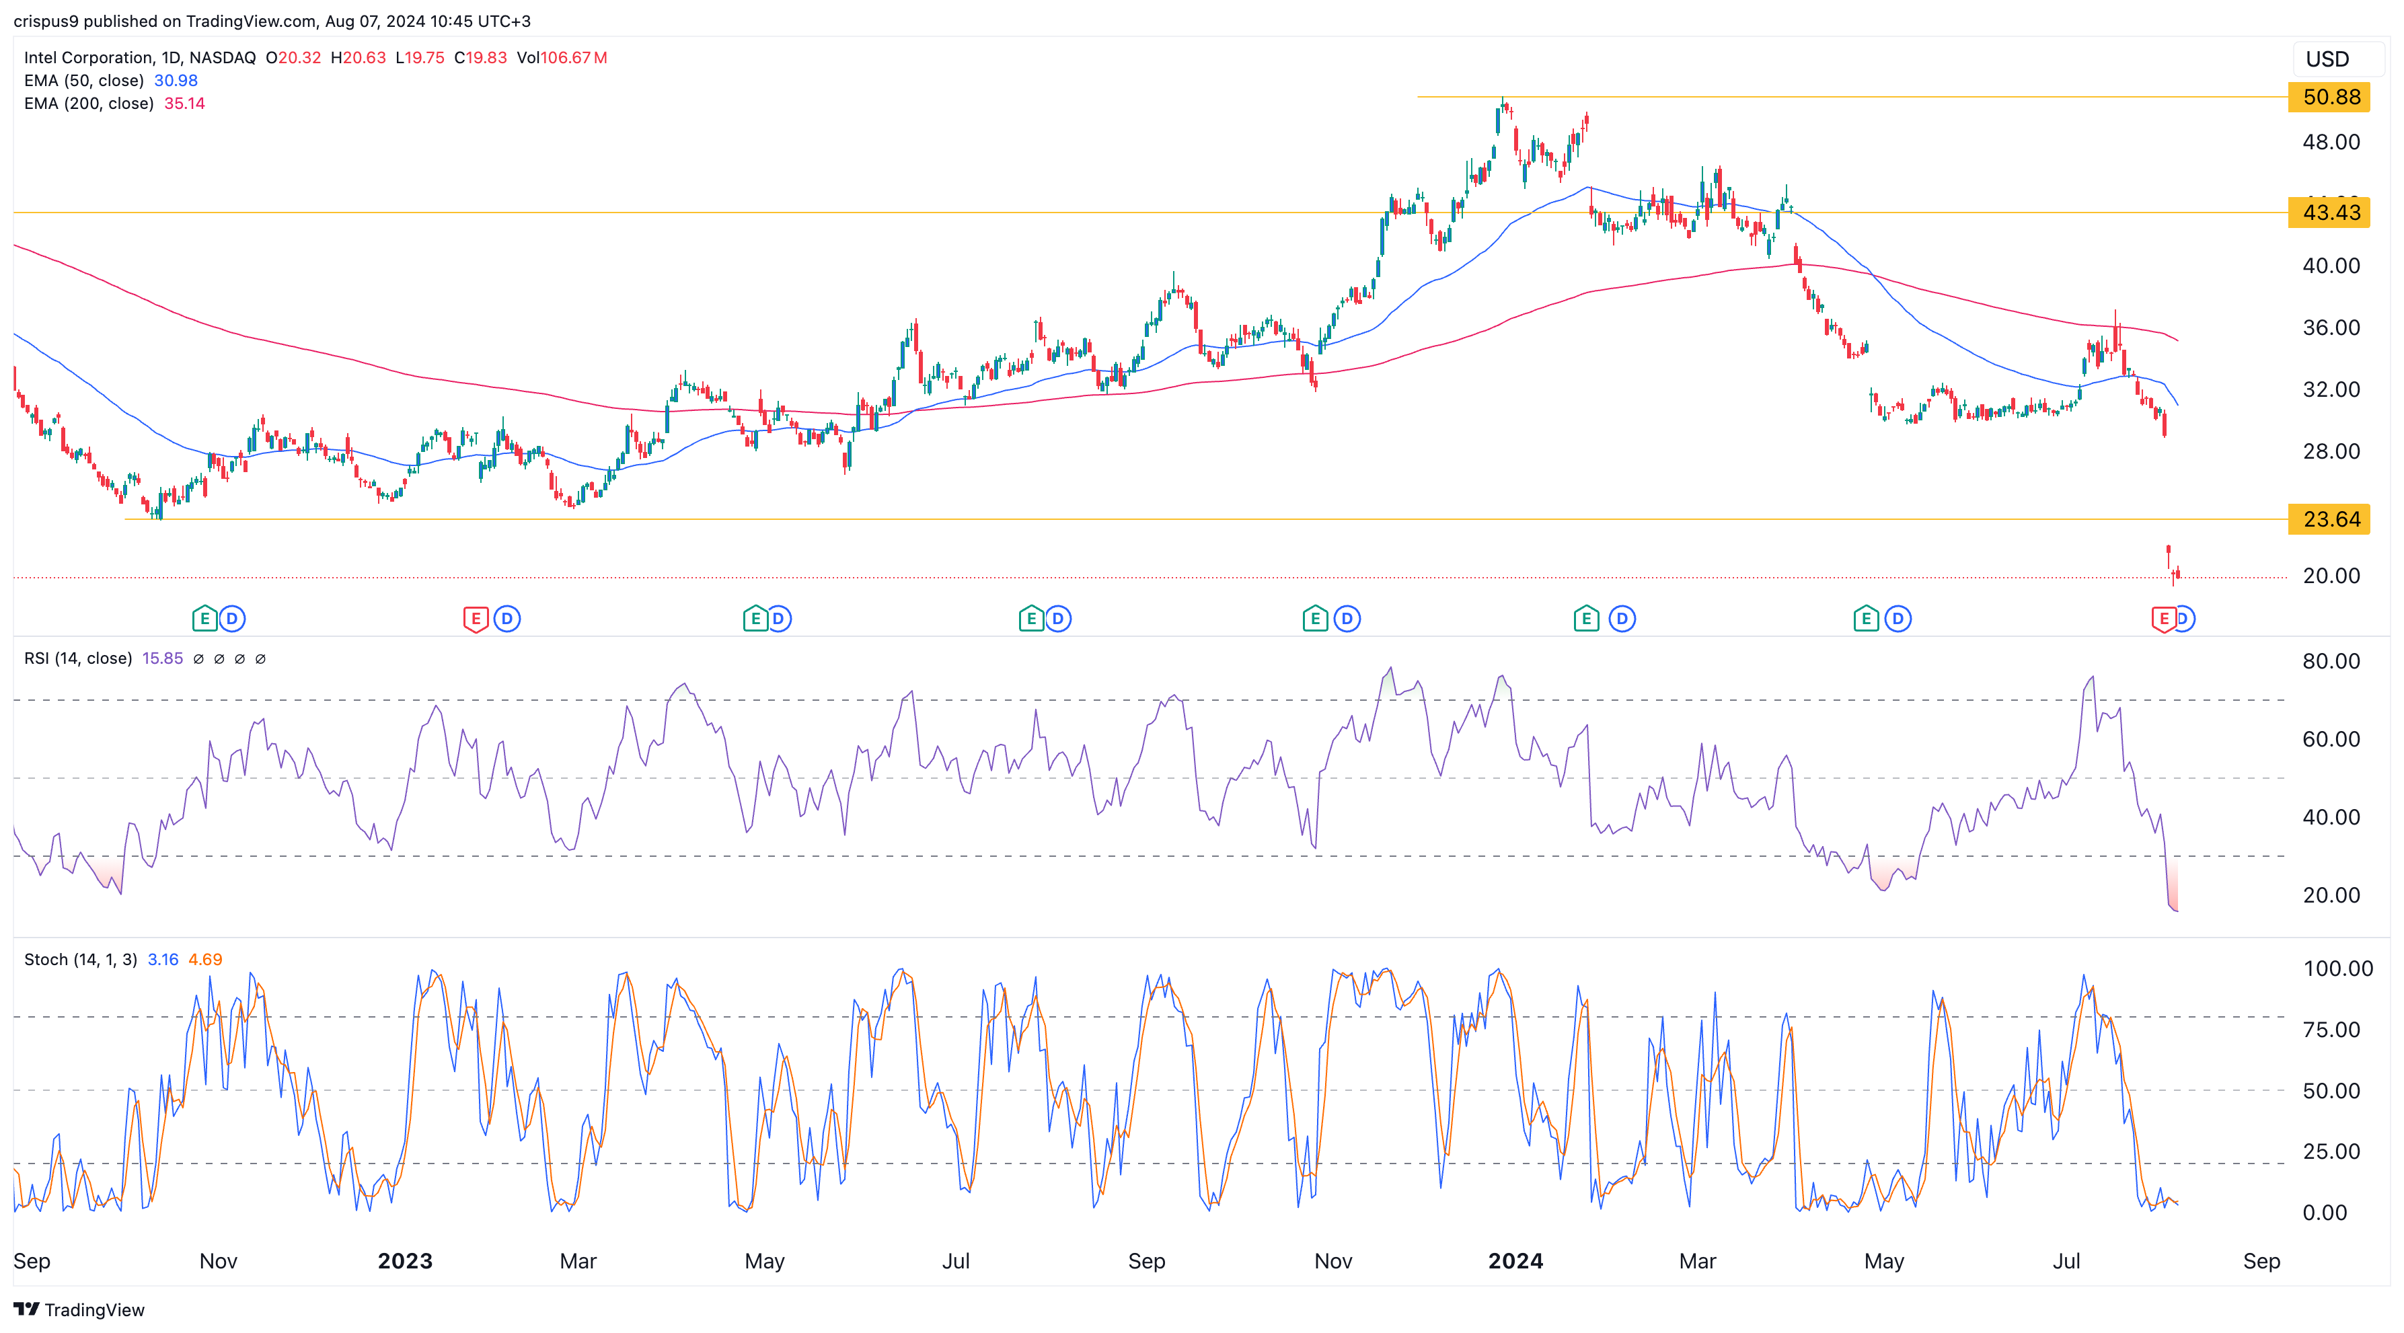This screenshot has width=2404, height=1333.
Task: Open the Intel Corporation symbol name to change ticker
Action: click(x=89, y=57)
